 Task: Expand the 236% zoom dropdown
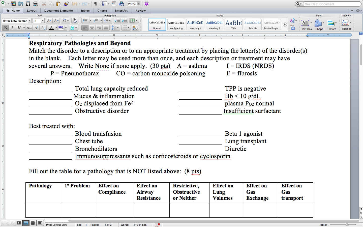(138, 4)
